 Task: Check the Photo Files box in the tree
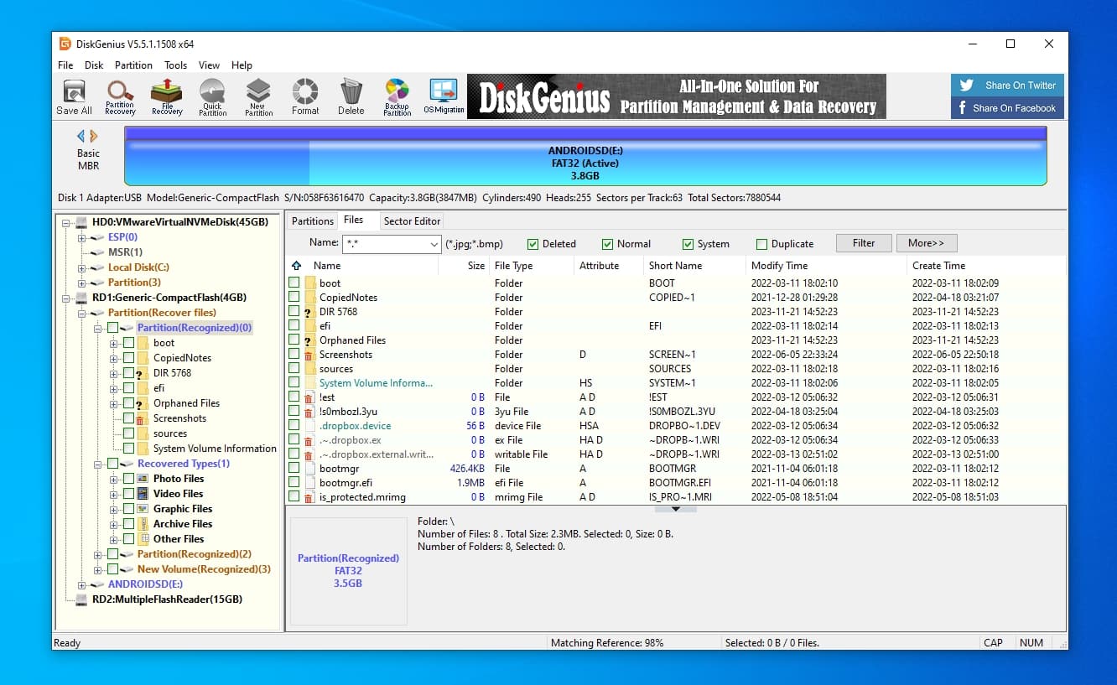click(128, 479)
